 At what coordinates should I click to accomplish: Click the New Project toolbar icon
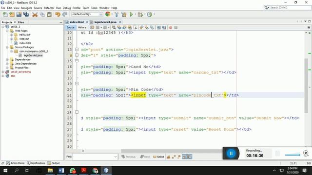point(12,14)
